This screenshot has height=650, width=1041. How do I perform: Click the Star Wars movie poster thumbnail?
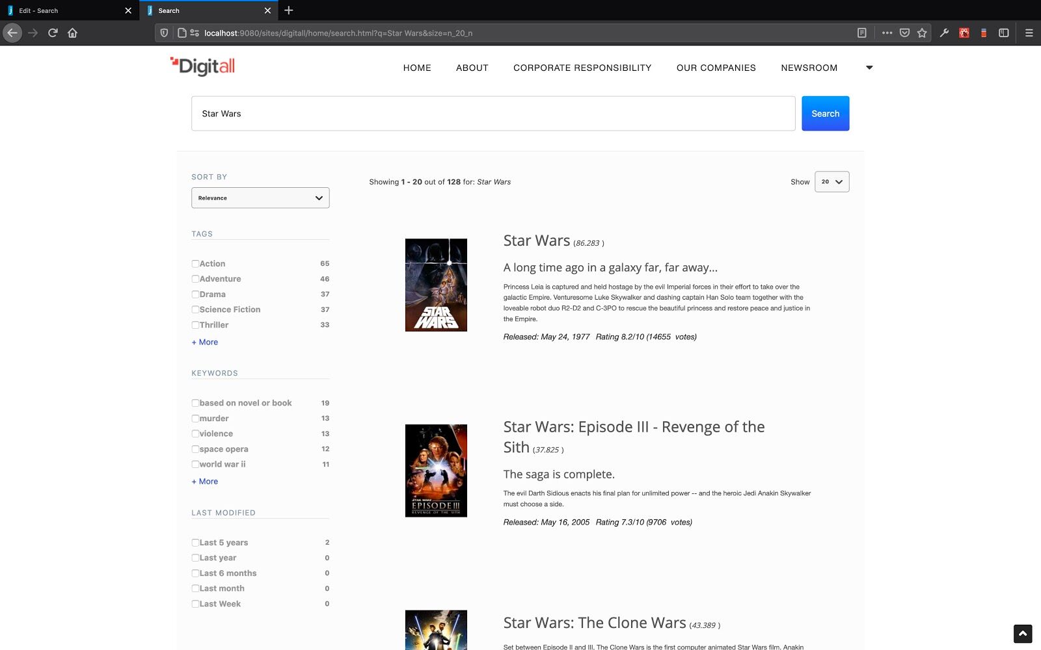pos(436,285)
